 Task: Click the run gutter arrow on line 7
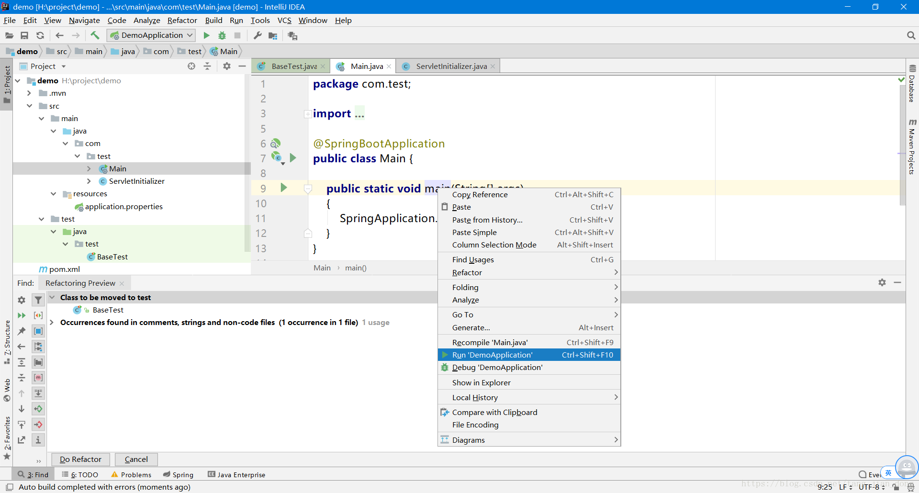[x=293, y=157]
